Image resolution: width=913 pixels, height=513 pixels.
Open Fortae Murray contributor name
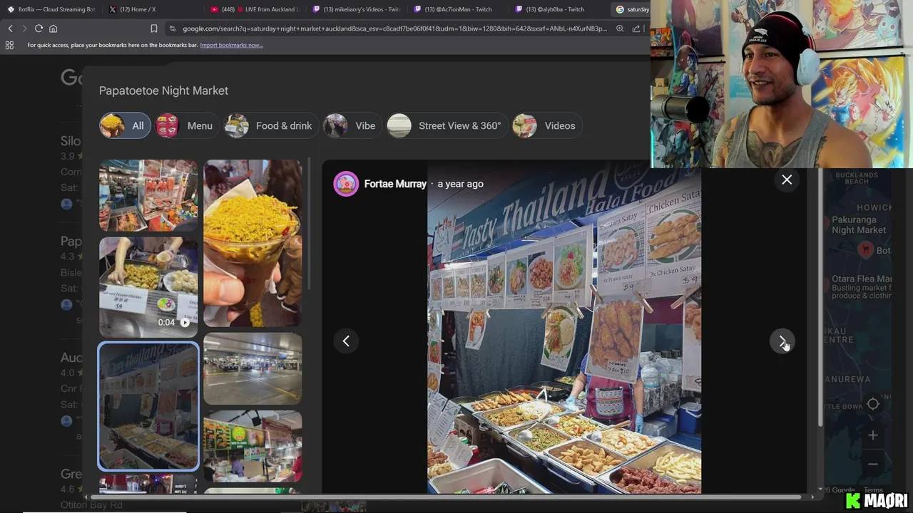(395, 184)
